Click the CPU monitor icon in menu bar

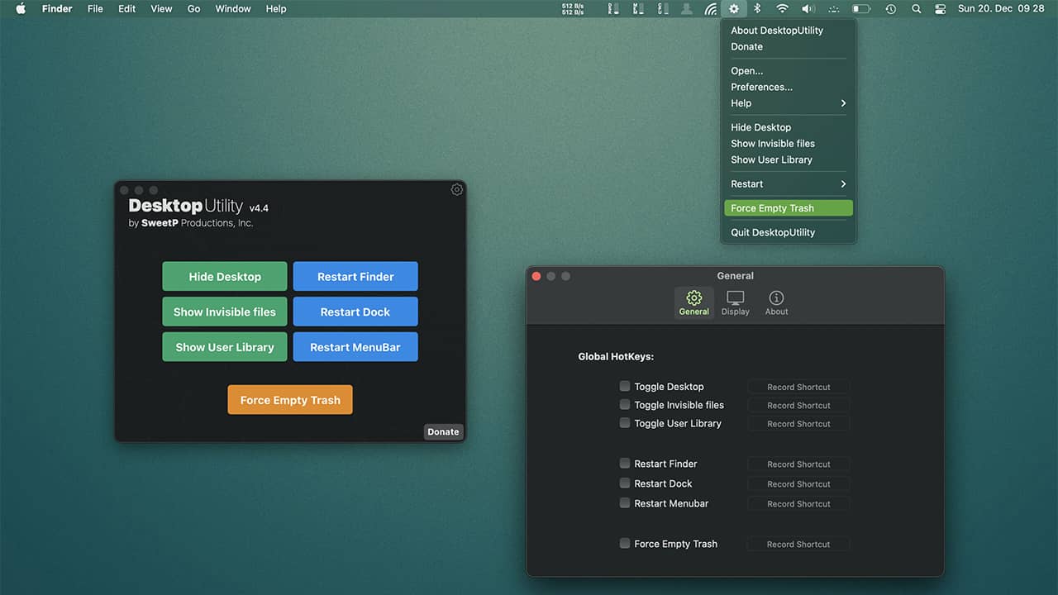[x=662, y=9]
